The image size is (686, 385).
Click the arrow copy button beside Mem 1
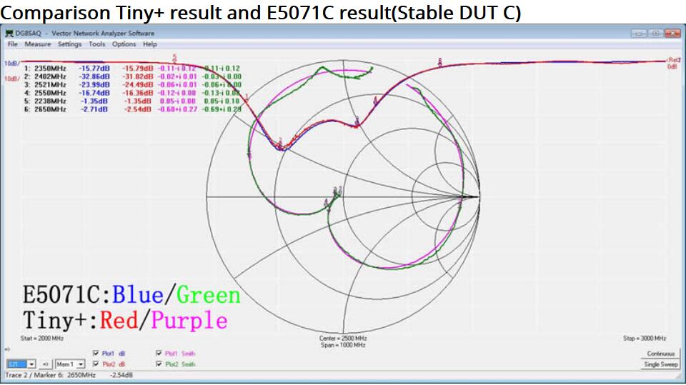point(46,364)
